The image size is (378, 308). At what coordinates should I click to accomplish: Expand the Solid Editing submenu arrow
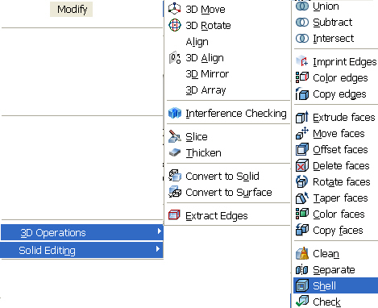[159, 249]
